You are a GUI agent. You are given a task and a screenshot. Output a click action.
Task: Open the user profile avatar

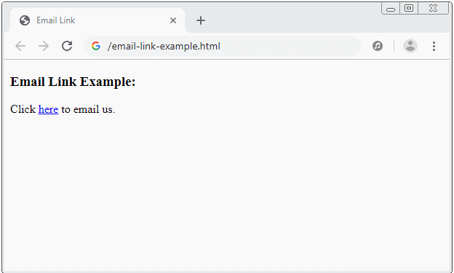coord(410,46)
